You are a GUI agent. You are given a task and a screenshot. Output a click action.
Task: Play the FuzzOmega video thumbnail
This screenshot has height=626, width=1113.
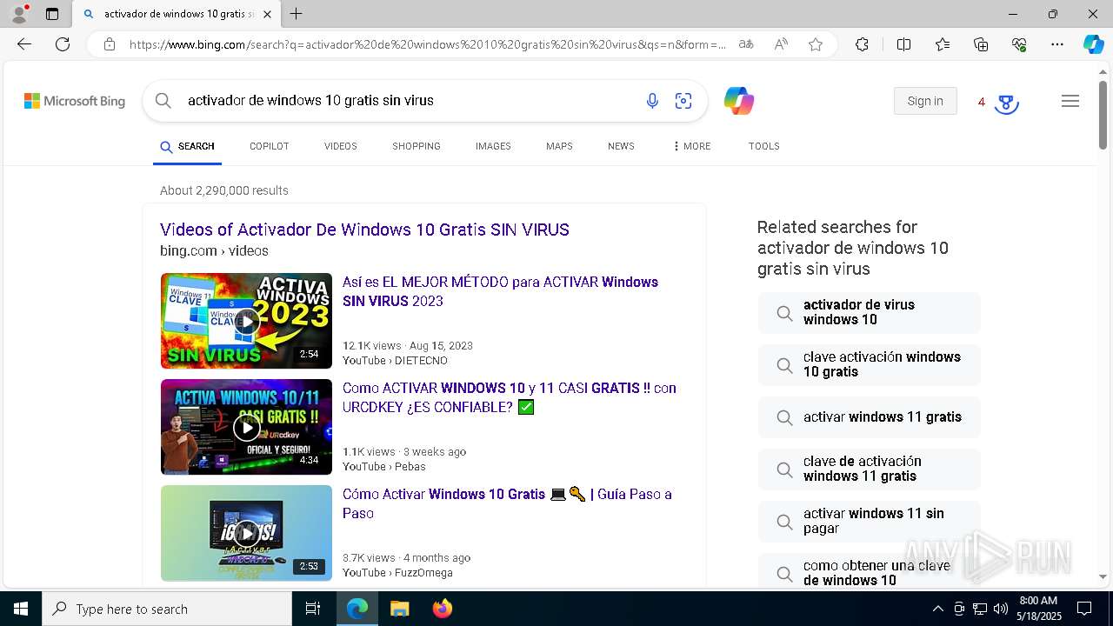point(246,533)
